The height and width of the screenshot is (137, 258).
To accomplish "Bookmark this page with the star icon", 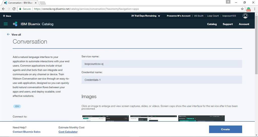I will [242, 9].
